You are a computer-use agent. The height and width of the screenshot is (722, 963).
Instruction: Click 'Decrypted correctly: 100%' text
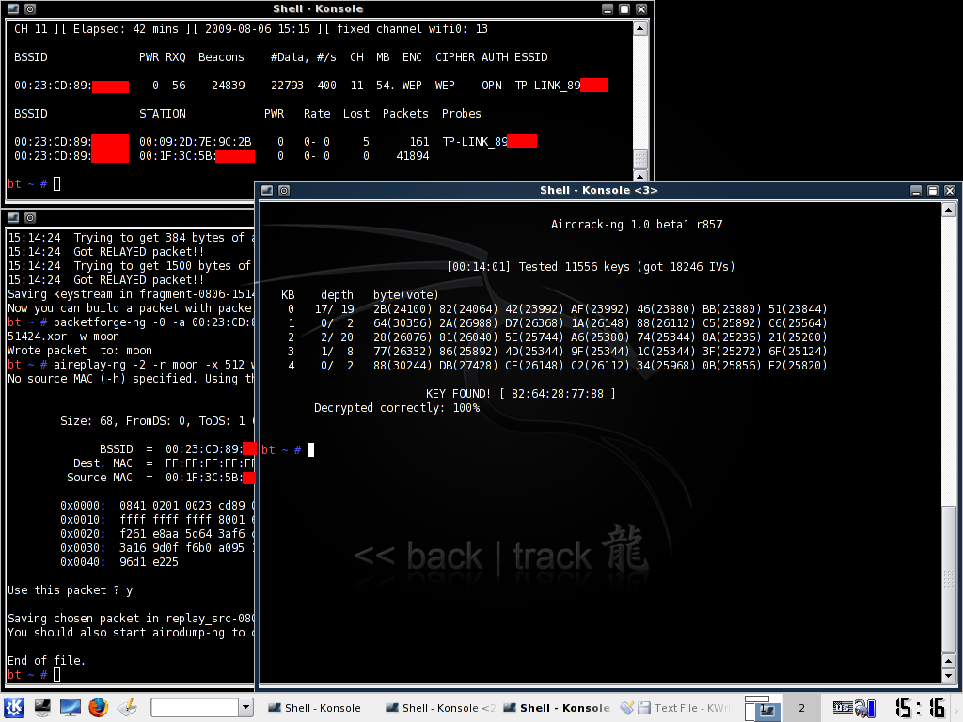tap(397, 408)
